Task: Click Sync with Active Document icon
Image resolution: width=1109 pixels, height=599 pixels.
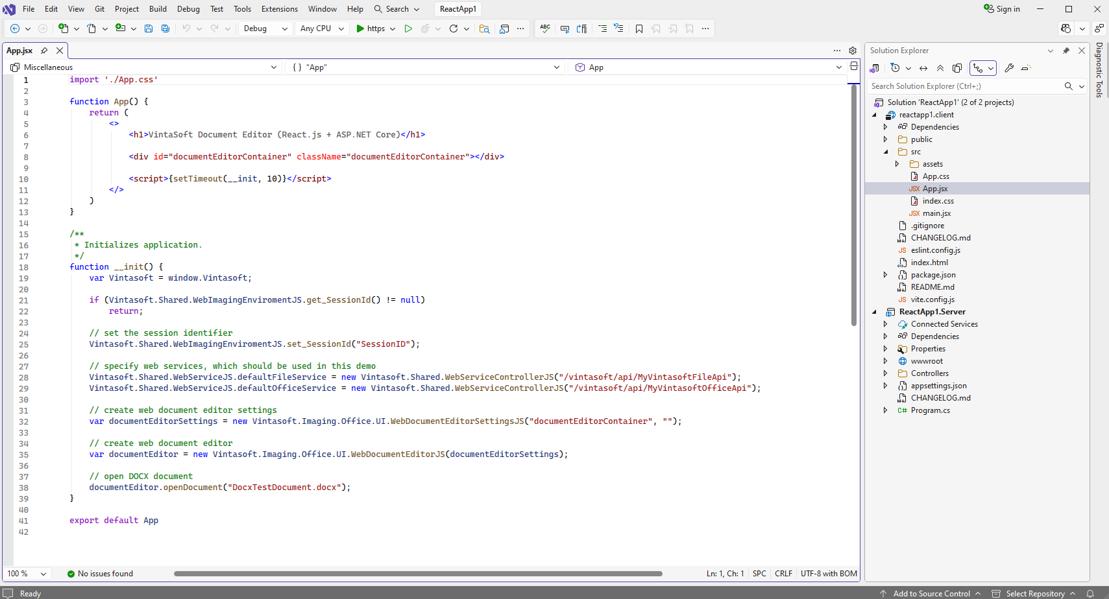Action: (923, 68)
